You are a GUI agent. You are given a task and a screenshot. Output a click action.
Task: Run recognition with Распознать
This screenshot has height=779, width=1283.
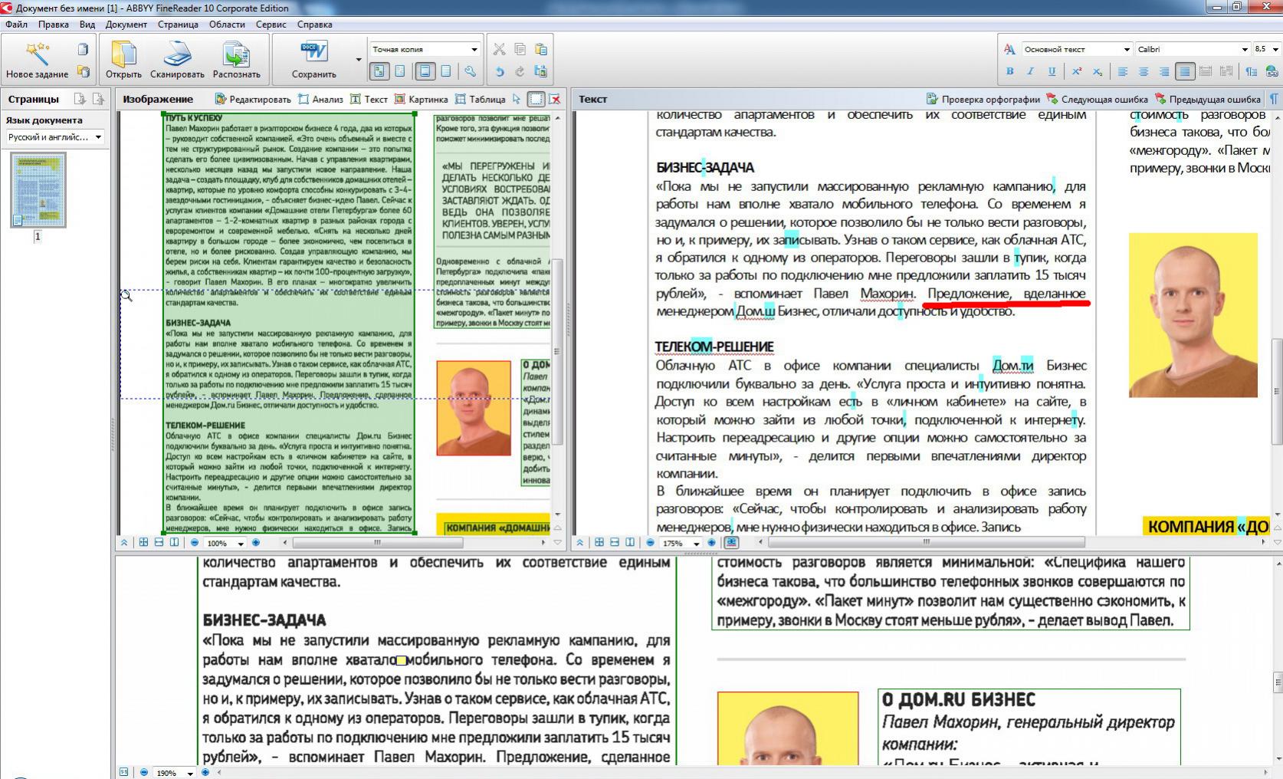[236, 60]
